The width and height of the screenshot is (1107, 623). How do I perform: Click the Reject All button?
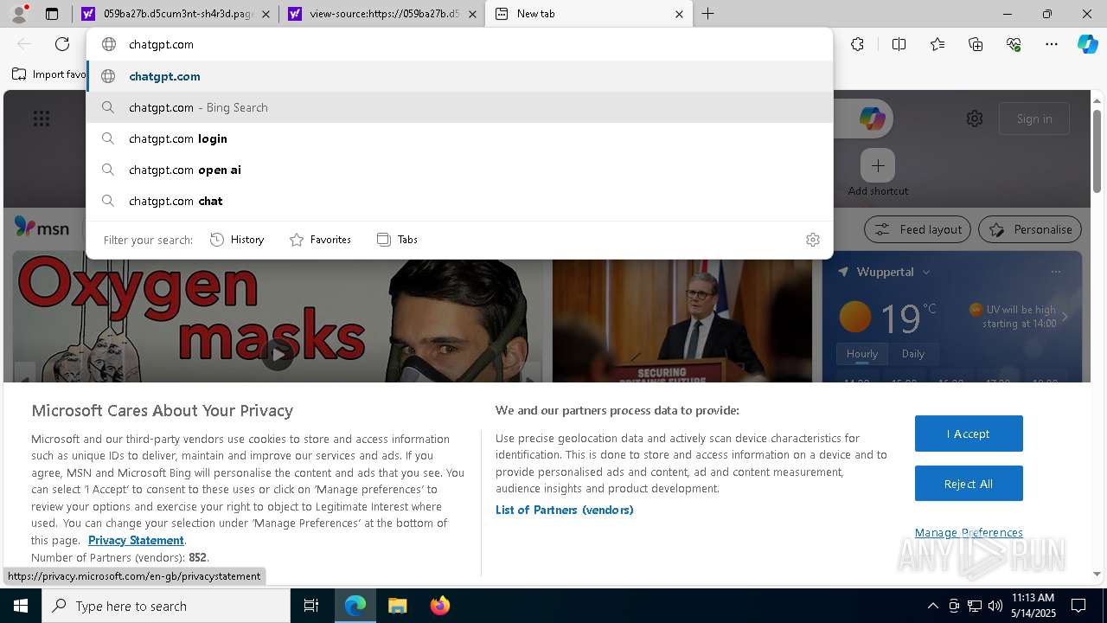tap(969, 484)
